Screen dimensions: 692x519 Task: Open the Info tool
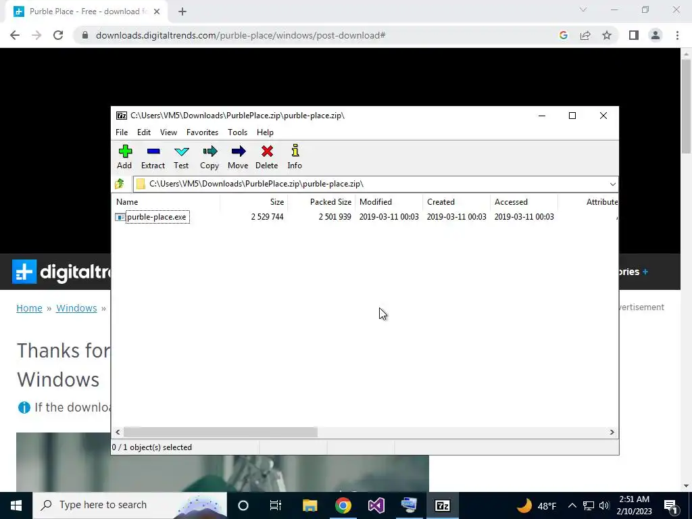tap(295, 157)
